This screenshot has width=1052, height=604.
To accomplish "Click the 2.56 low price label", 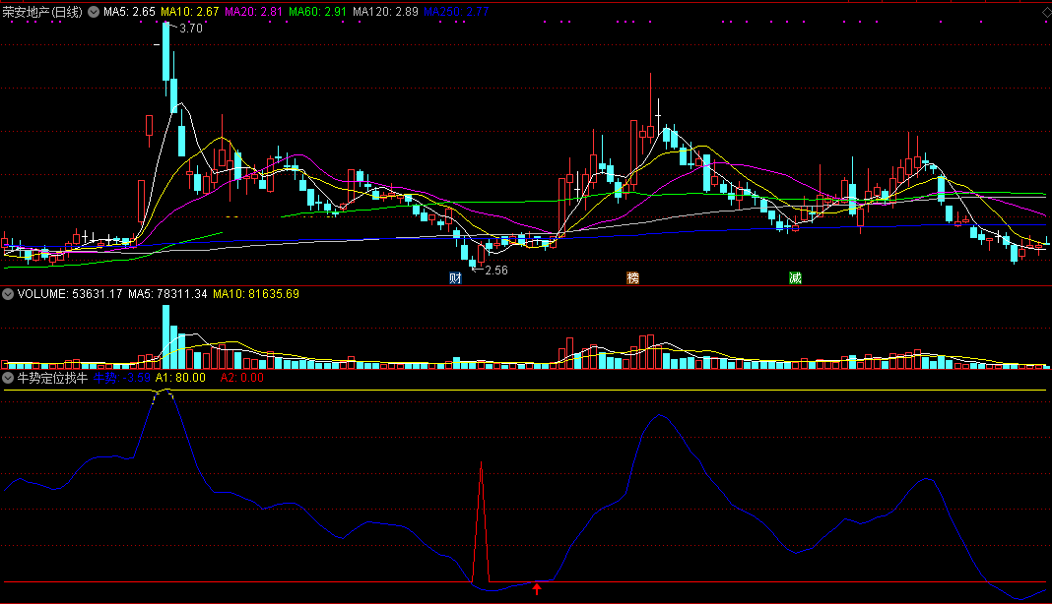I will pos(496,271).
